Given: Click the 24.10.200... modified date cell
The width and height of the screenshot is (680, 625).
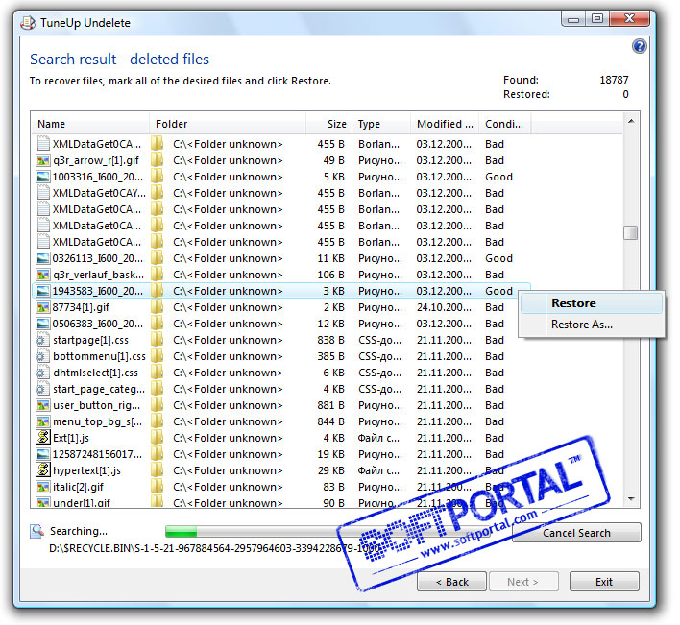Looking at the screenshot, I should [x=444, y=308].
